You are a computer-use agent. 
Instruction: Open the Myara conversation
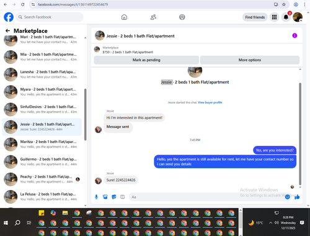point(42,92)
